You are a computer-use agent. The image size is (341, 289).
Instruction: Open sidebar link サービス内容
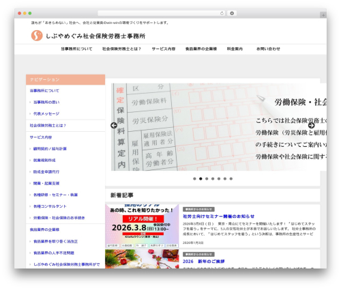[41, 137]
